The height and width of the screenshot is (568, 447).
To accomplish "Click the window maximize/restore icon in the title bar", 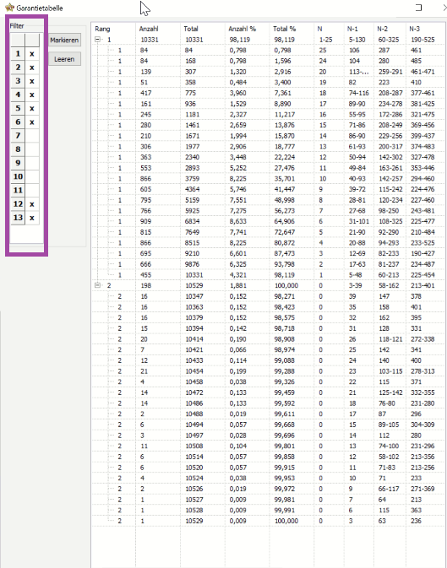I will 418,8.
